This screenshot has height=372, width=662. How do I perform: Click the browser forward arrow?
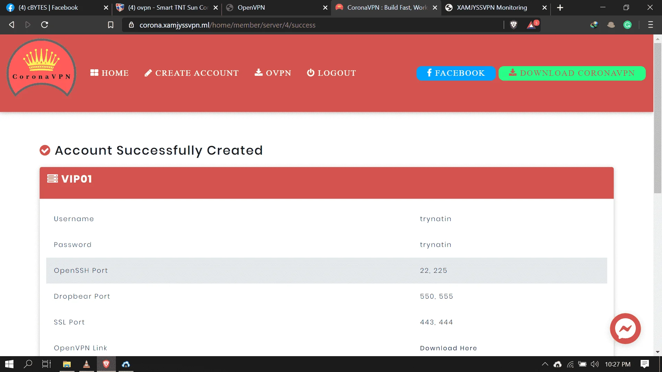(x=28, y=25)
